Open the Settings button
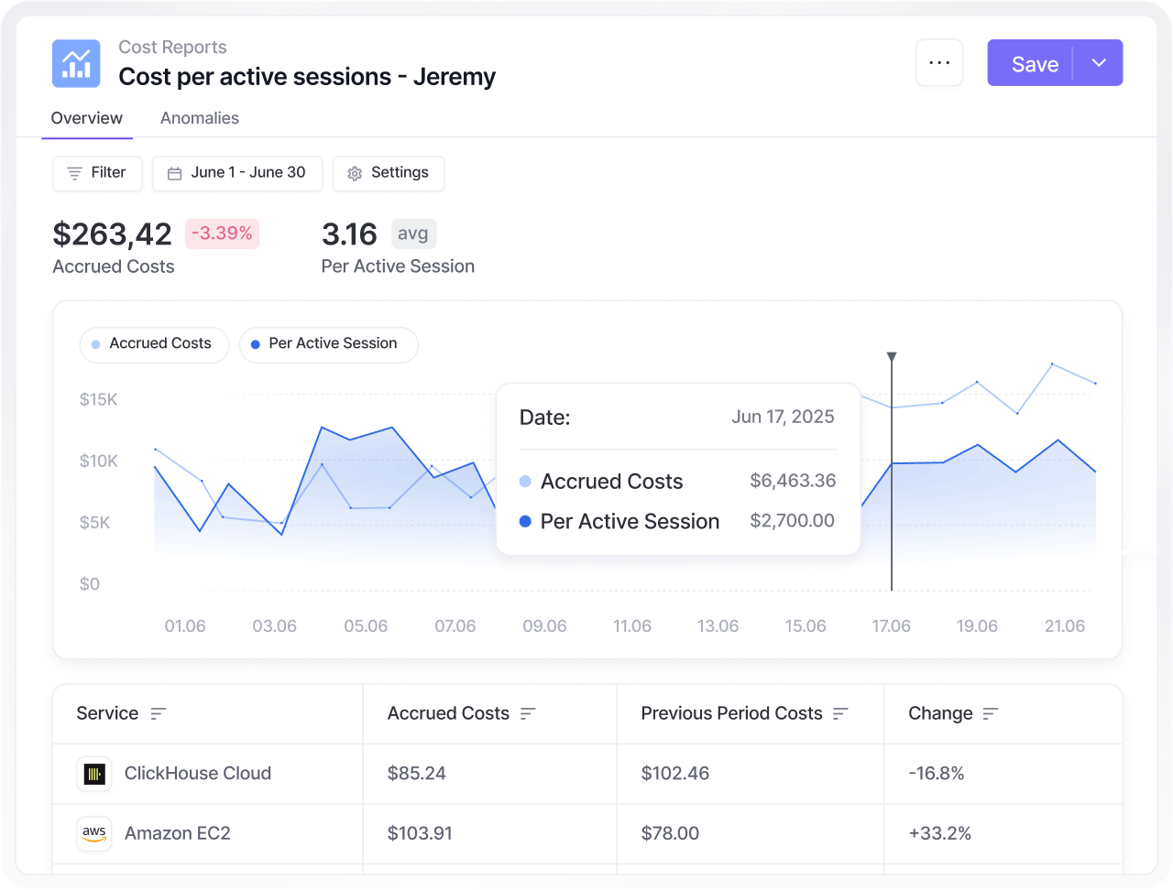This screenshot has height=890, width=1173. (x=389, y=173)
